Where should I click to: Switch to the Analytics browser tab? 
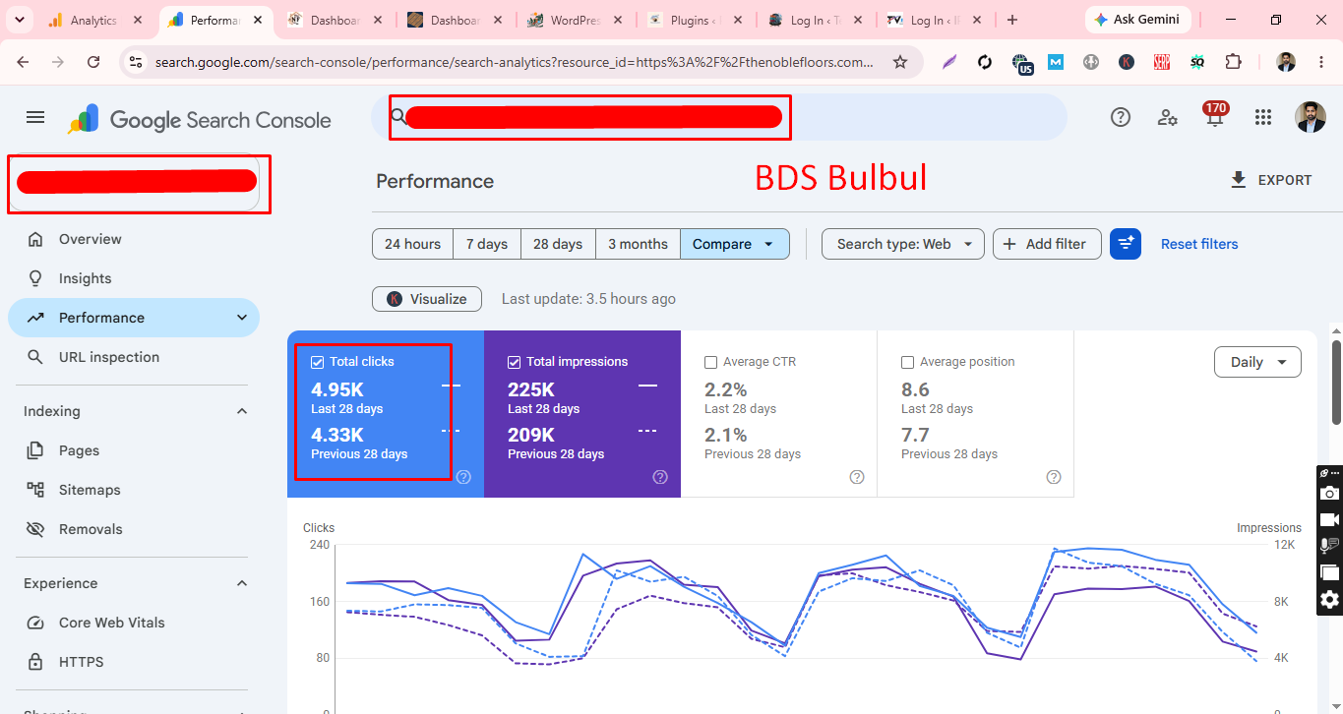coord(93,20)
